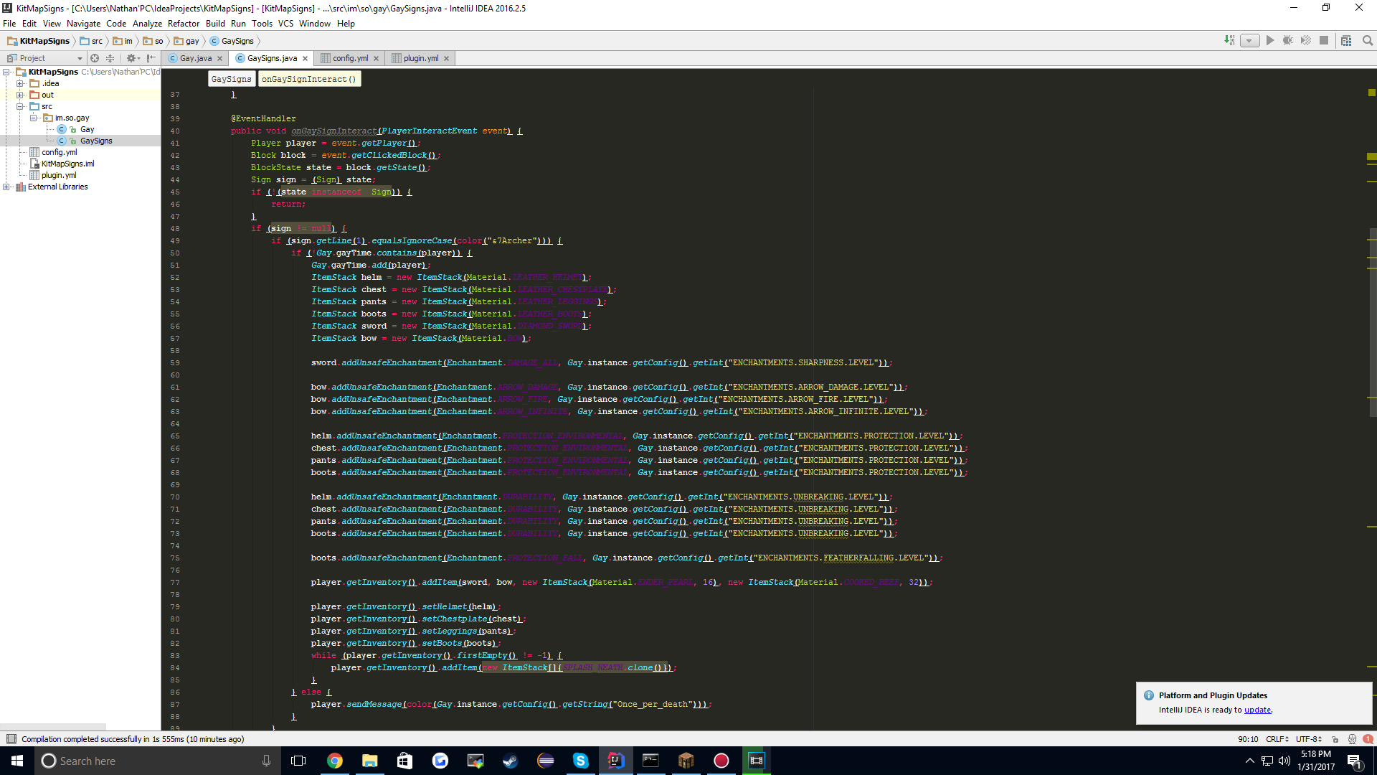1377x775 pixels.
Task: Click the collapse all icon in Project panel
Action: pos(110,58)
